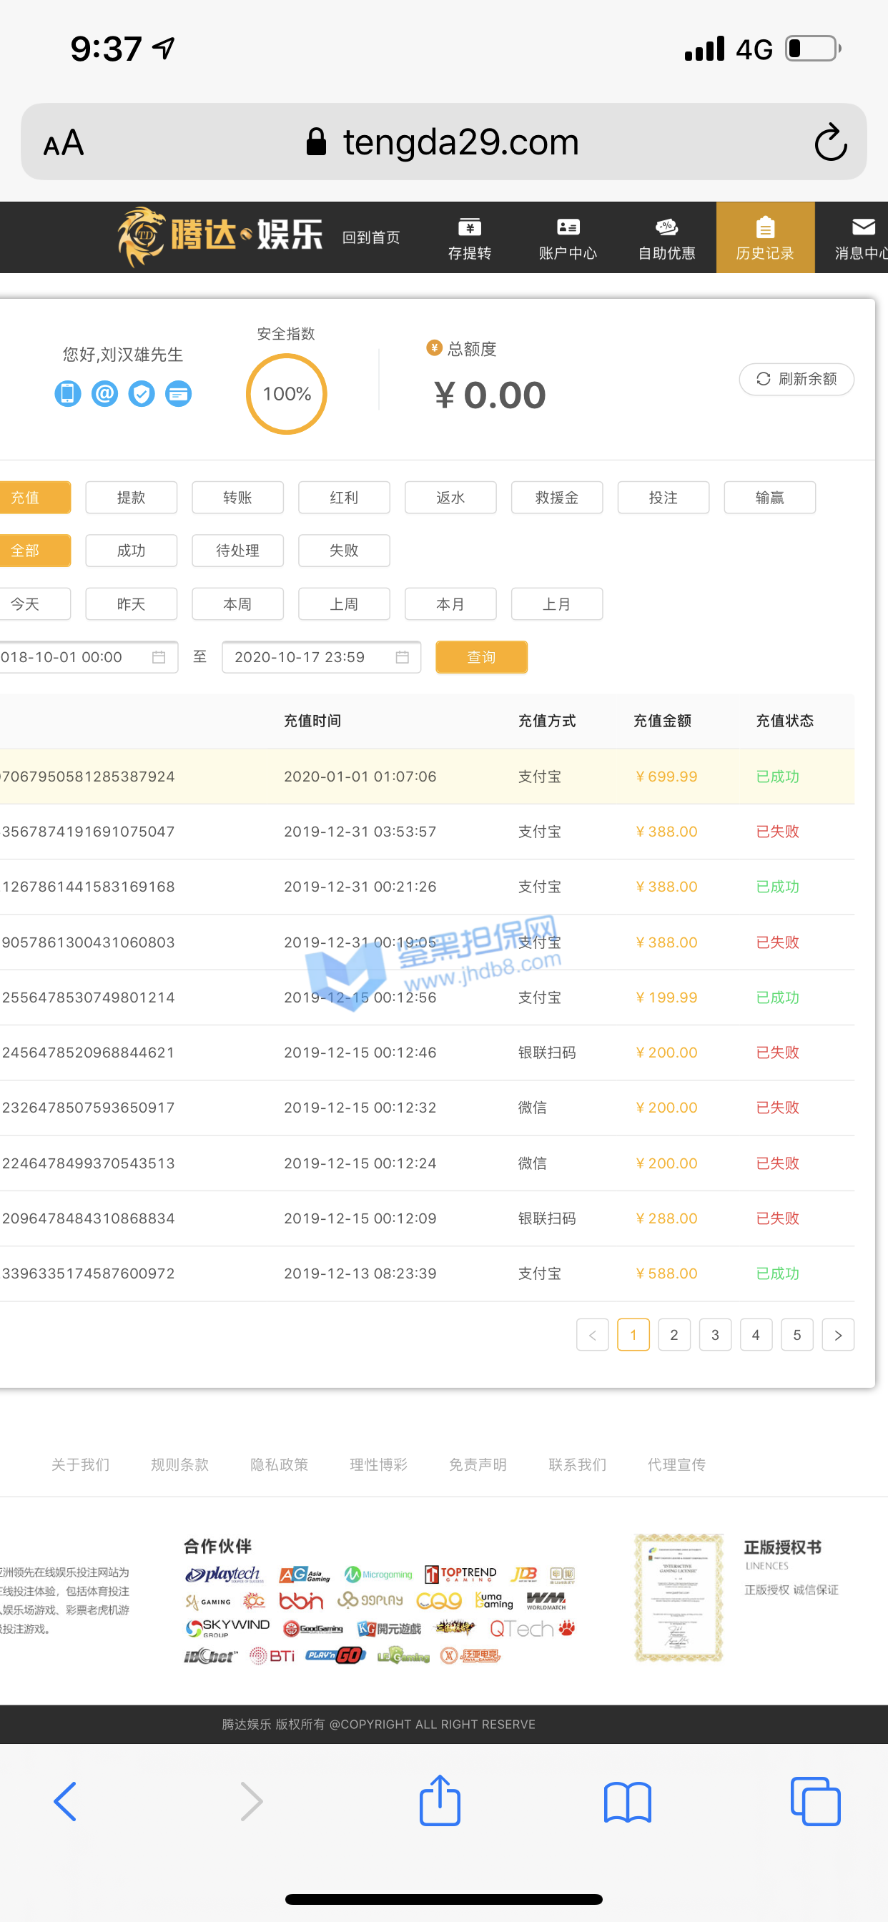The height and width of the screenshot is (1922, 888).
Task: Open the 存提转 deposit/withdraw menu
Action: [469, 238]
